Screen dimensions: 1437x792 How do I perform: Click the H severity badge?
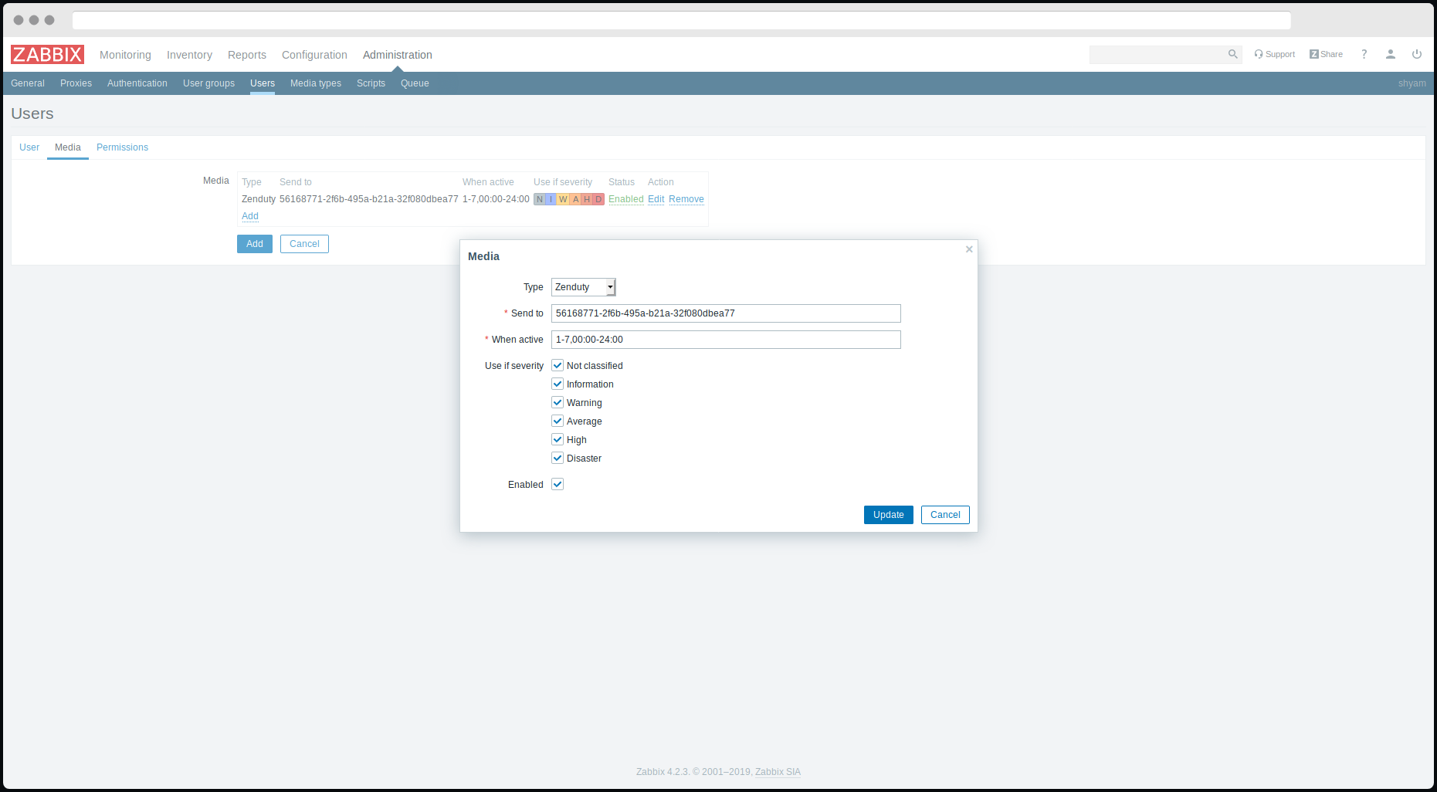(x=587, y=199)
